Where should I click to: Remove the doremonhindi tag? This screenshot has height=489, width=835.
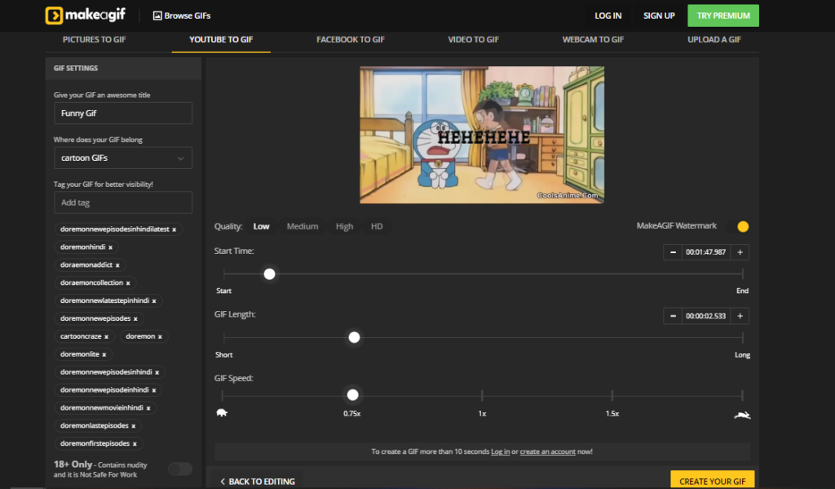[x=110, y=247]
